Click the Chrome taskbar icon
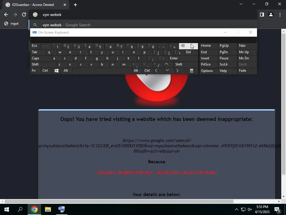Image resolution: width=286 pixels, height=215 pixels. [34, 209]
